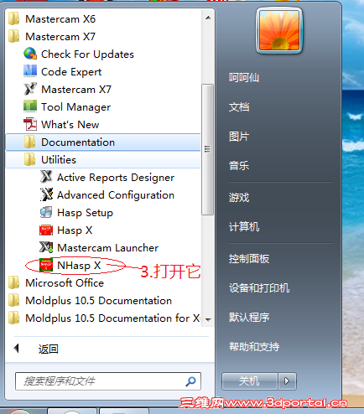Click the Moldplus 10.5 Documentation folder icon

click(x=14, y=300)
